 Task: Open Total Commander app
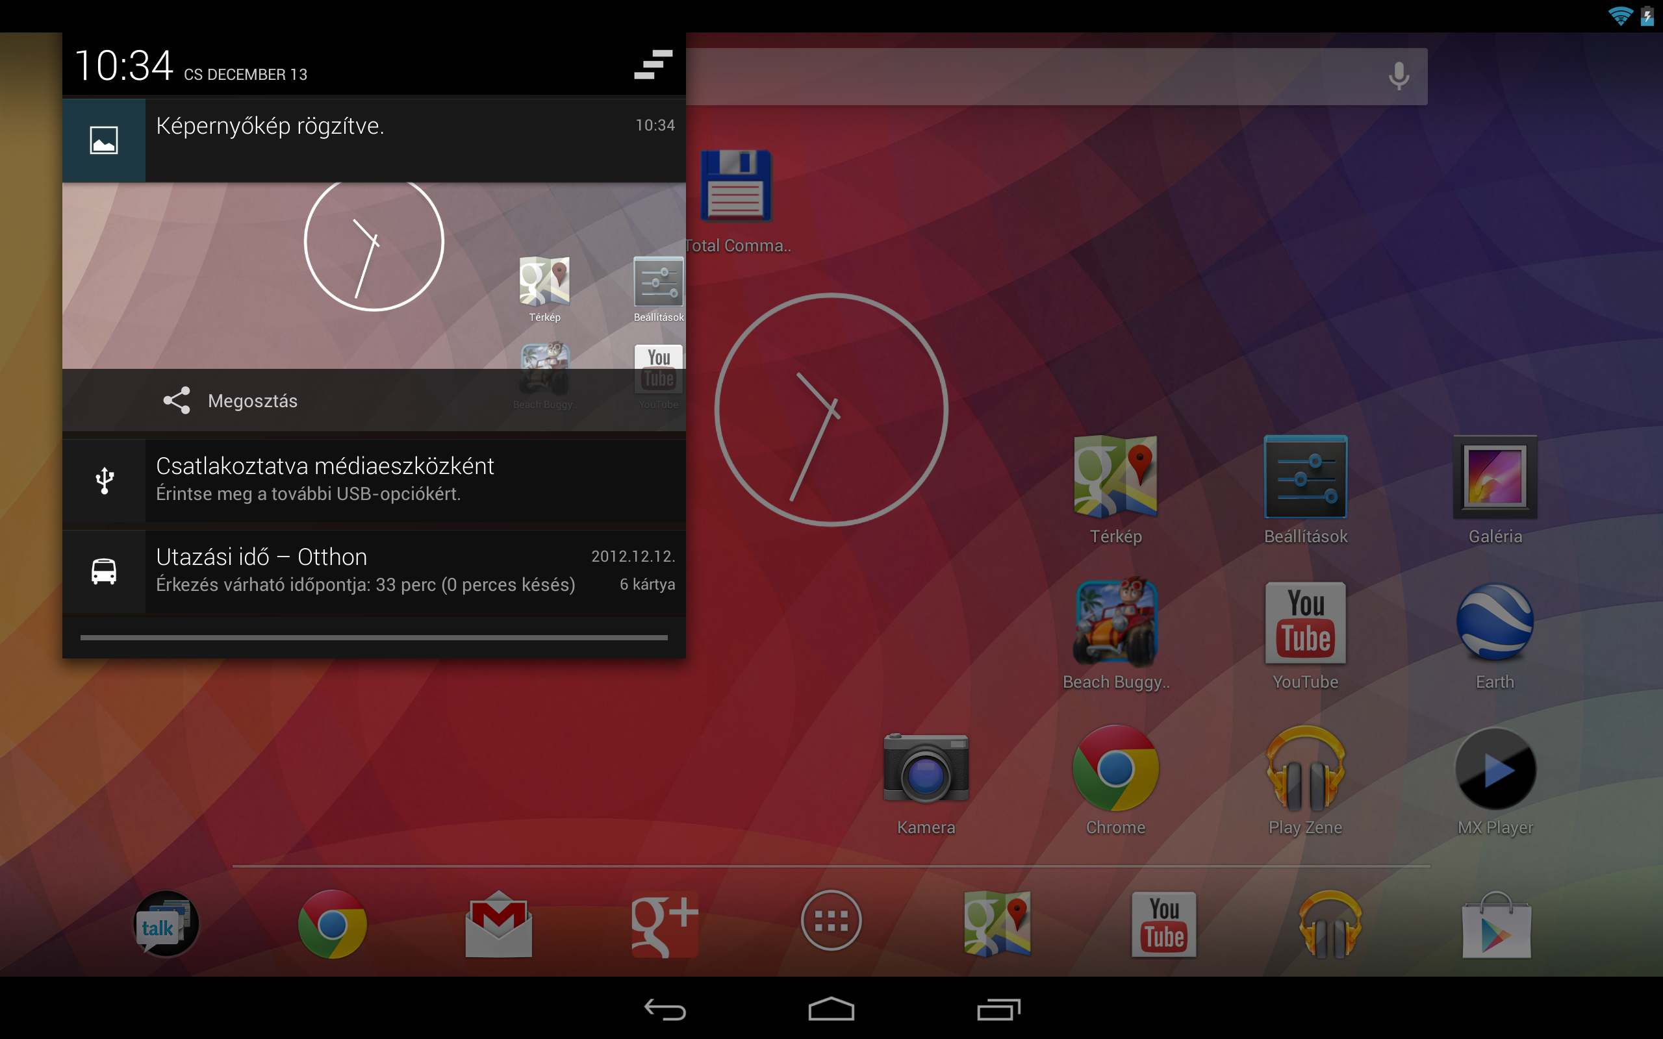coord(737,201)
